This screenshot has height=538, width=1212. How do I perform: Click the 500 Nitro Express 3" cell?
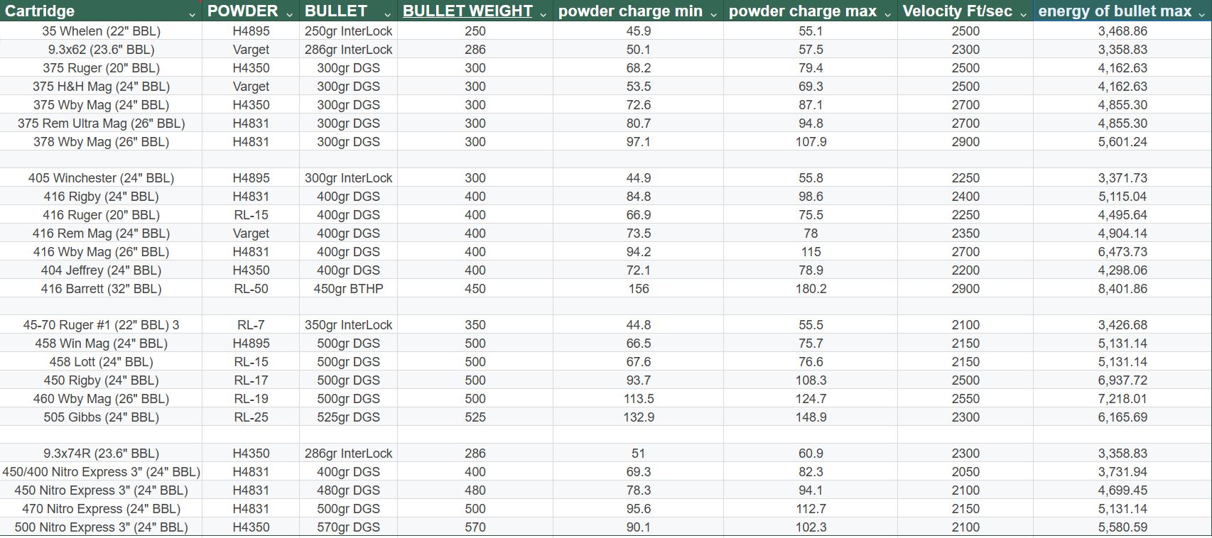[101, 527]
